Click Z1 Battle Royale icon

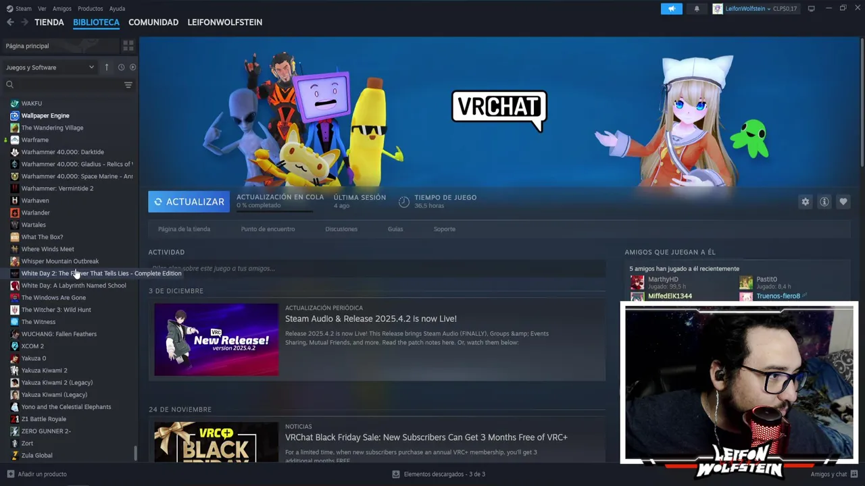[14, 419]
